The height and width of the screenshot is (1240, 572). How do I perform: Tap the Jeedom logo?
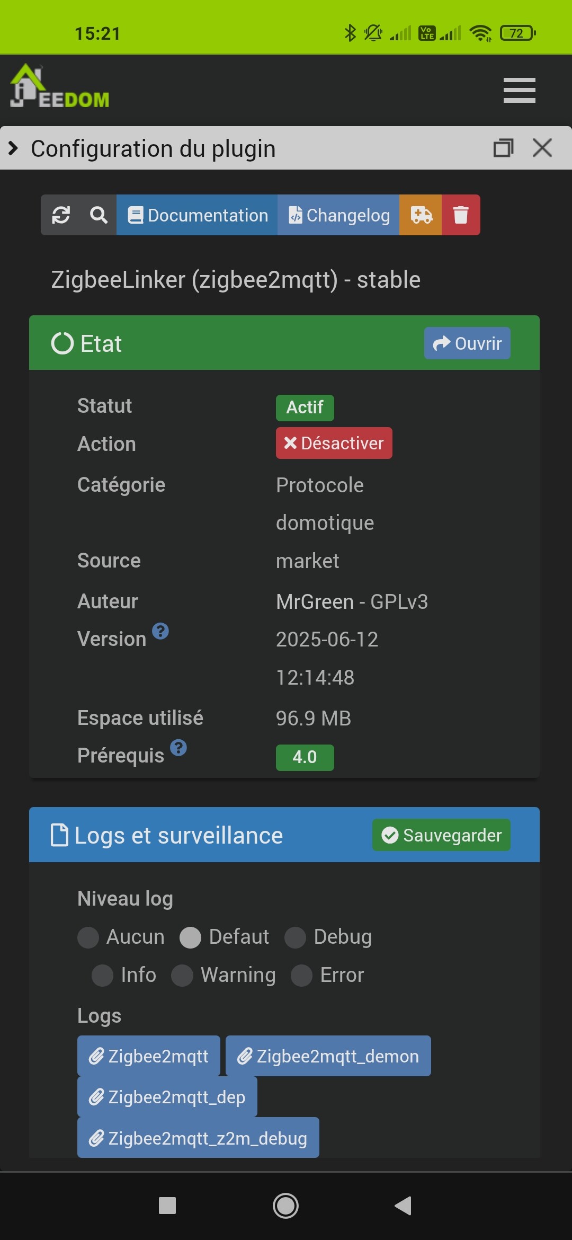coord(59,87)
